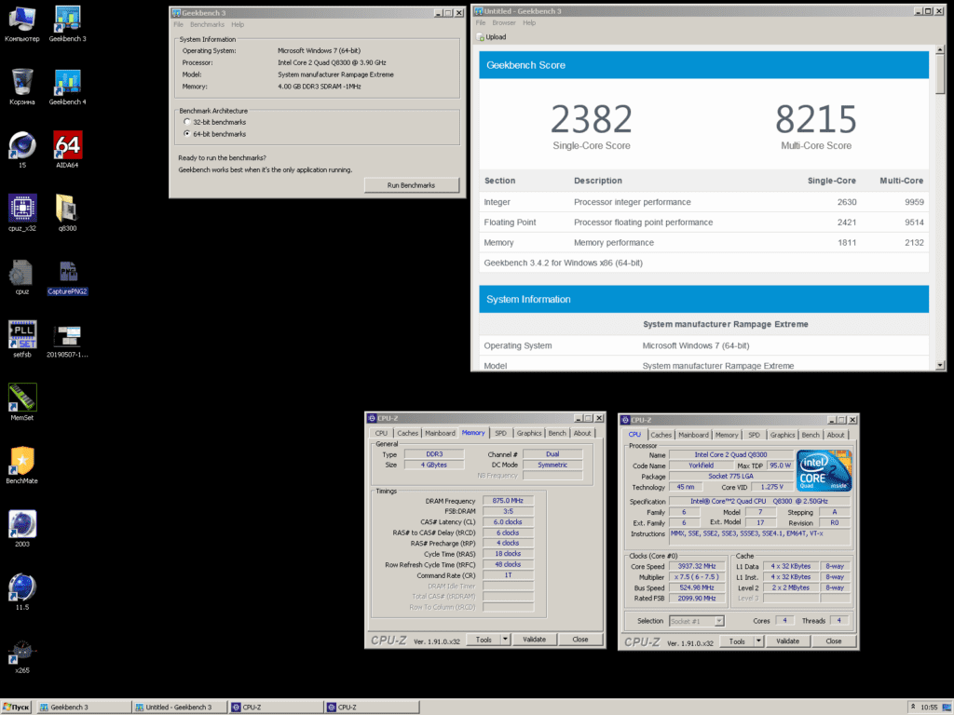Image resolution: width=954 pixels, height=715 pixels.
Task: Click Validate in the Memory CPU-Z window
Action: click(534, 640)
